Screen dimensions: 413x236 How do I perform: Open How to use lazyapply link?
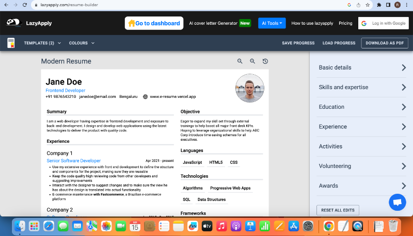click(x=312, y=23)
